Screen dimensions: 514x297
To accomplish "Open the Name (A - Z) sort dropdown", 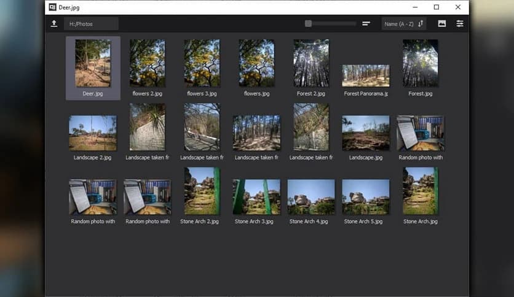I will (x=399, y=24).
